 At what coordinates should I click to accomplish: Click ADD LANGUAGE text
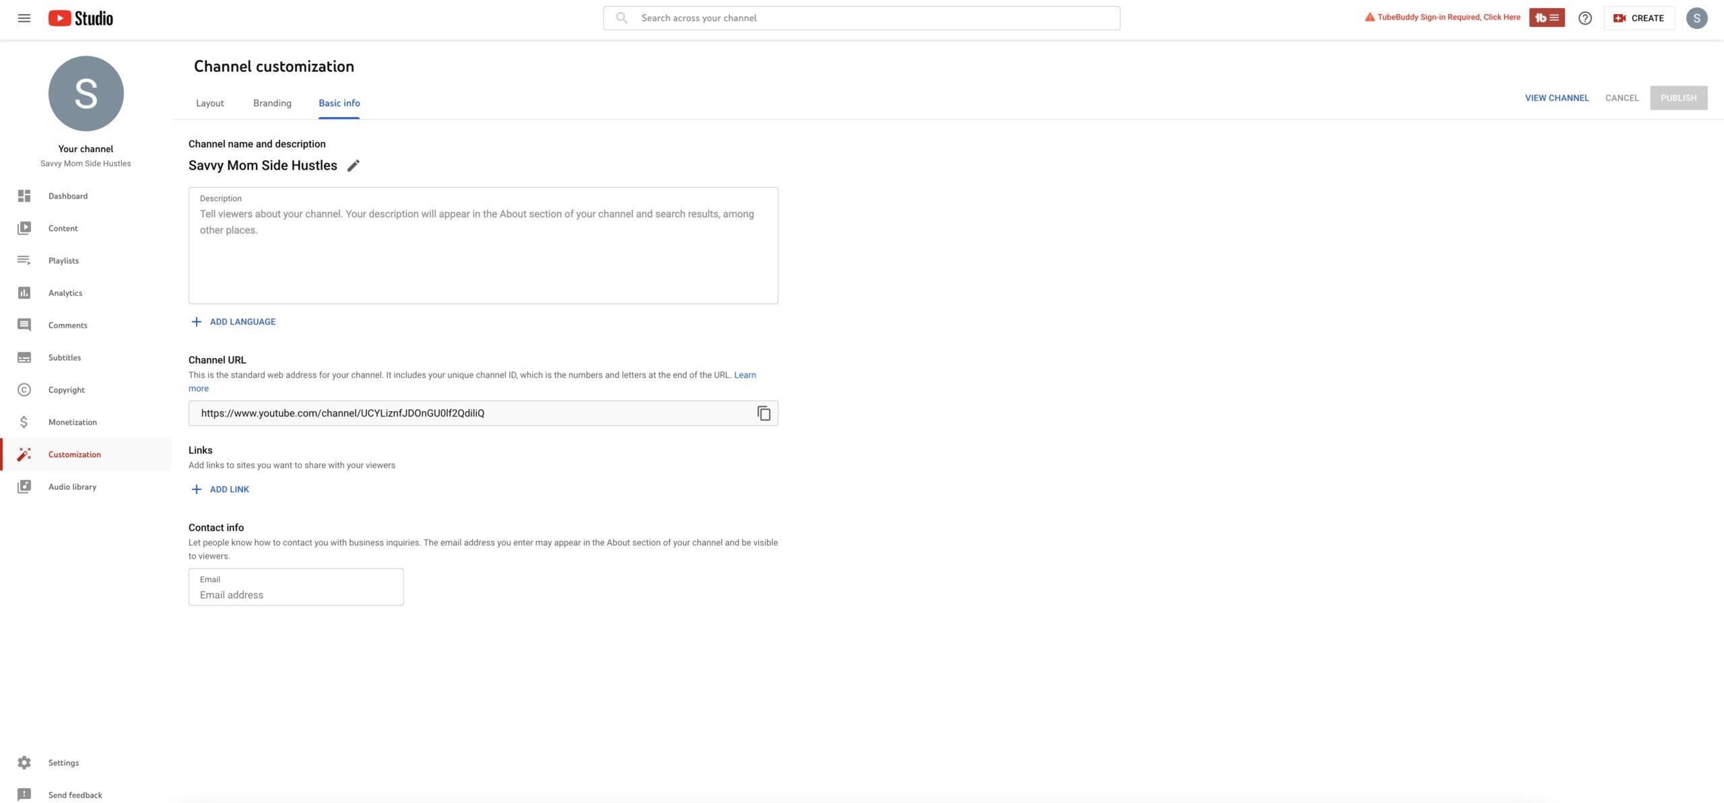click(242, 322)
